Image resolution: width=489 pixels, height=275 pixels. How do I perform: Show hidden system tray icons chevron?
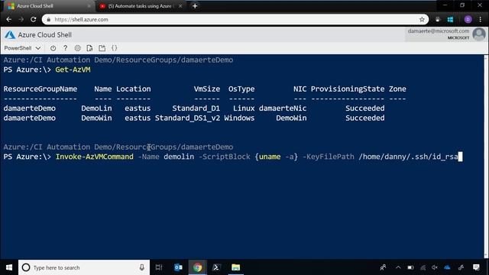point(398,267)
